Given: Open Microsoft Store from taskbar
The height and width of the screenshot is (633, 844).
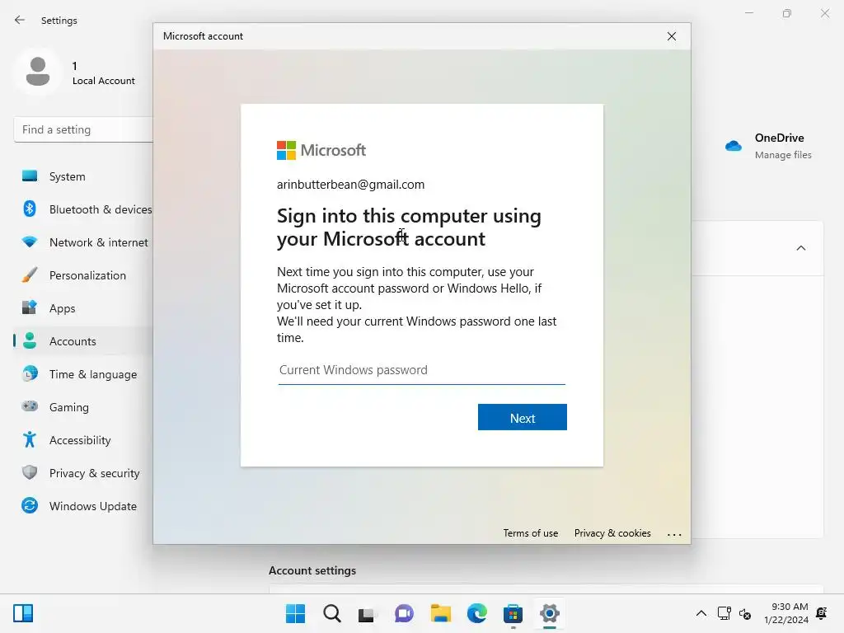Looking at the screenshot, I should click(513, 613).
